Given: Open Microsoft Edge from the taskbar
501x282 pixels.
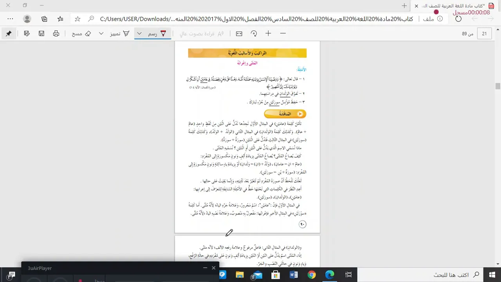Looking at the screenshot, I should [330, 275].
